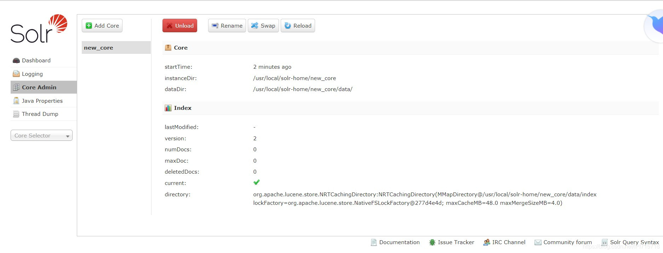Click dataDir path /usr/local/solr-home/new_core/data/

pyautogui.click(x=303, y=89)
